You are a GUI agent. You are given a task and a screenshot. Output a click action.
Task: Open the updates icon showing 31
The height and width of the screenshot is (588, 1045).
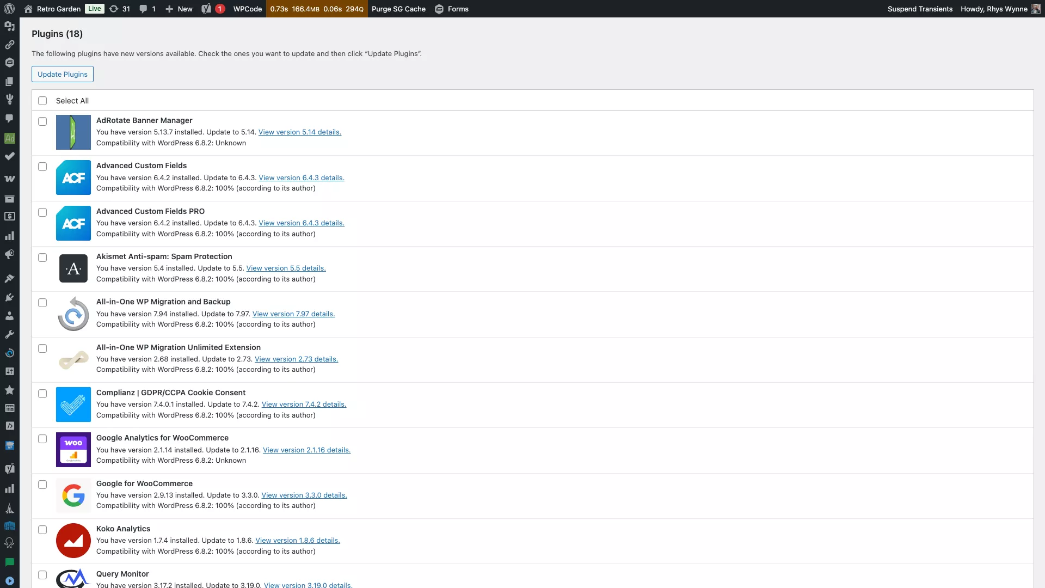pyautogui.click(x=119, y=9)
